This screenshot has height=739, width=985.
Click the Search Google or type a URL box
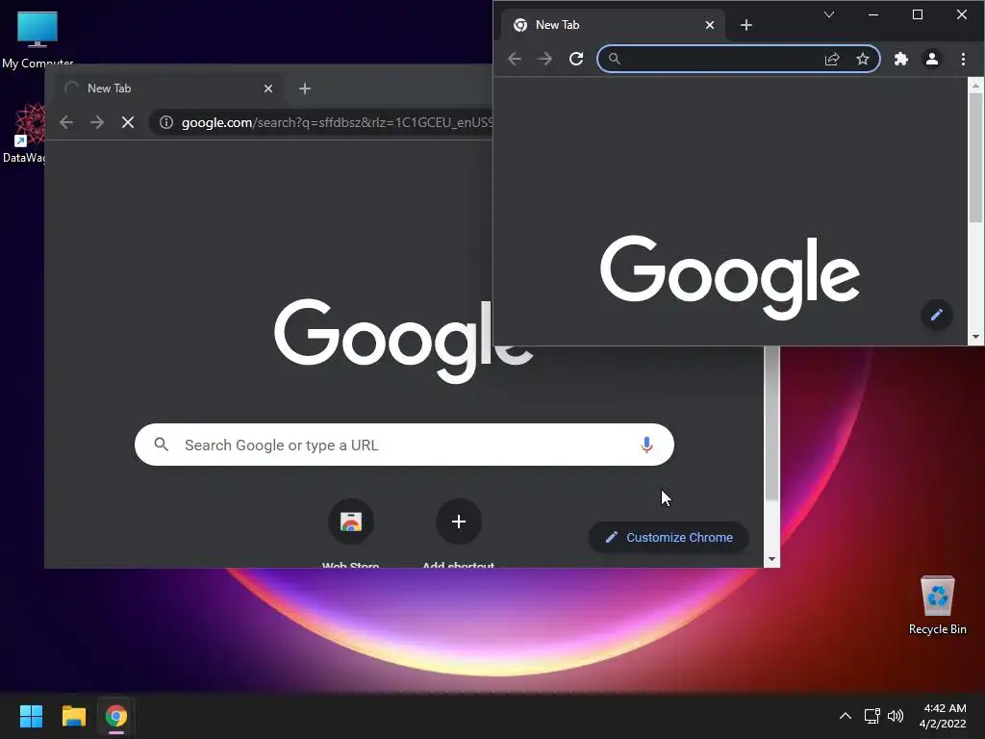point(404,445)
